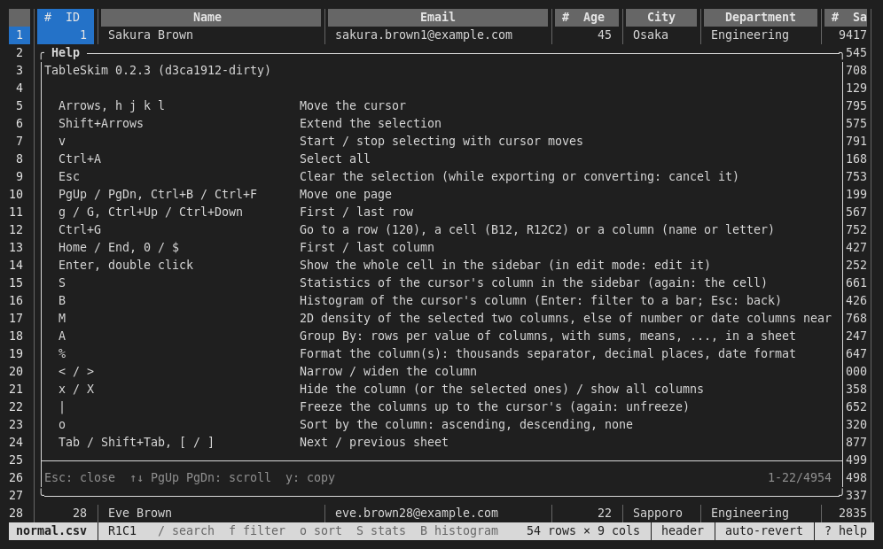Click help line starting 'Hide the column'

[x=501, y=390]
